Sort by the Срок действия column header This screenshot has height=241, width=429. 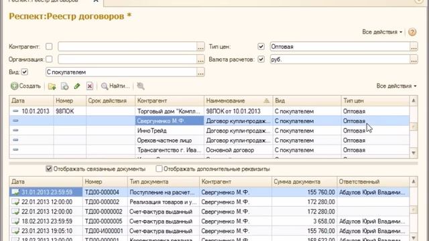(111, 100)
